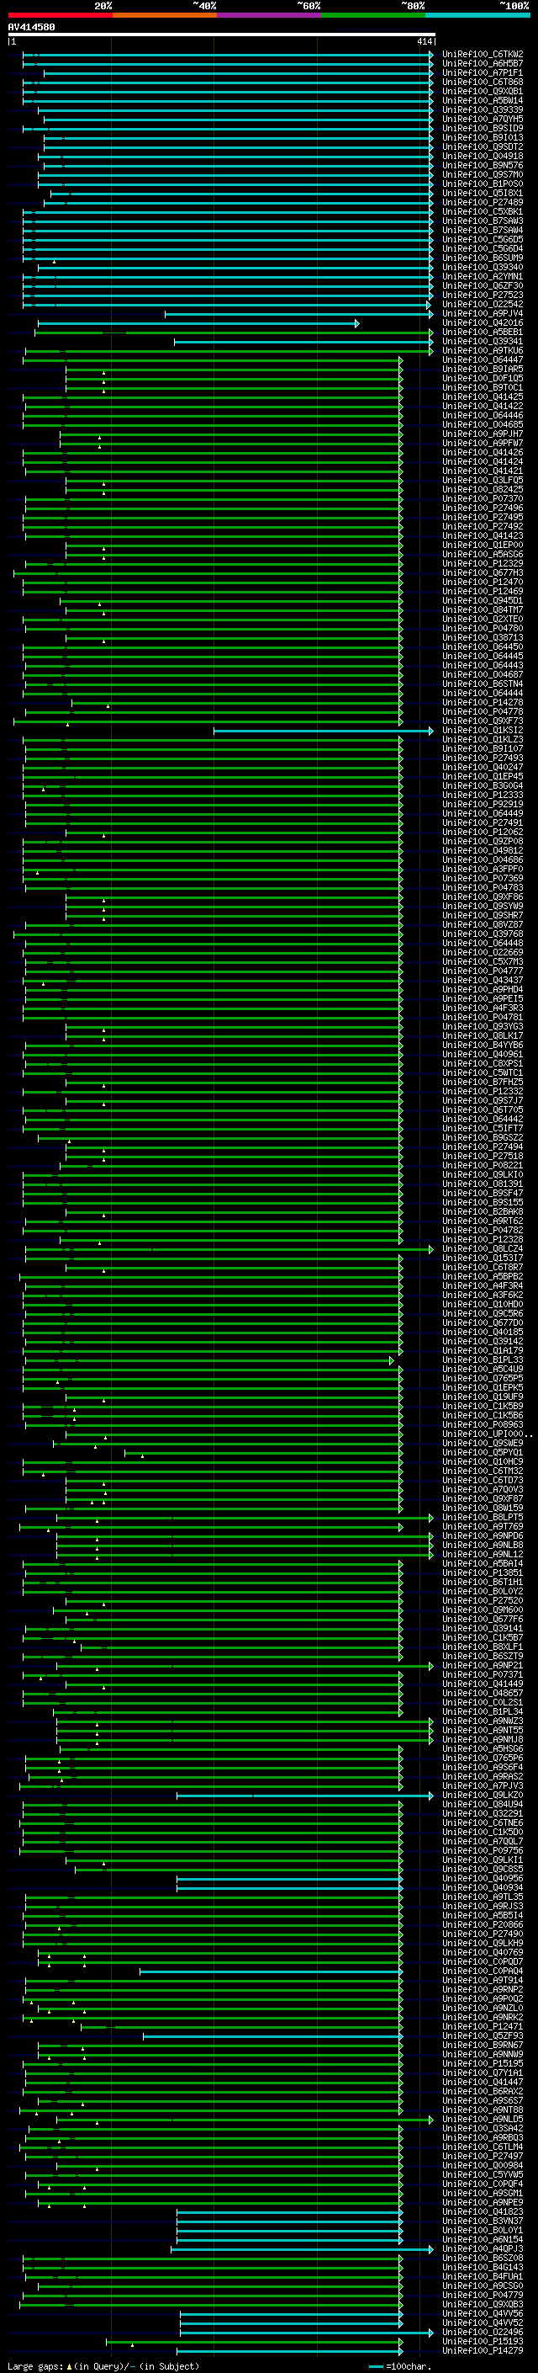Click the white AV414580 query length bar
This screenshot has width=538, height=2373.
click(221, 35)
